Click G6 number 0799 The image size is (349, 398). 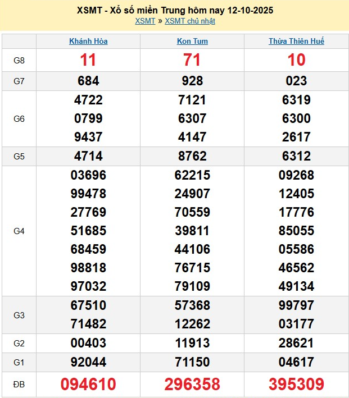click(88, 118)
